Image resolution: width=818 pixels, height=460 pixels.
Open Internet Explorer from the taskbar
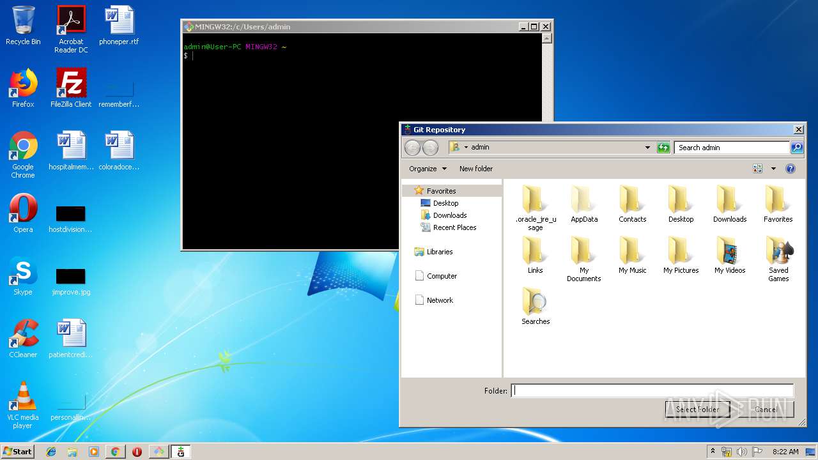click(51, 452)
